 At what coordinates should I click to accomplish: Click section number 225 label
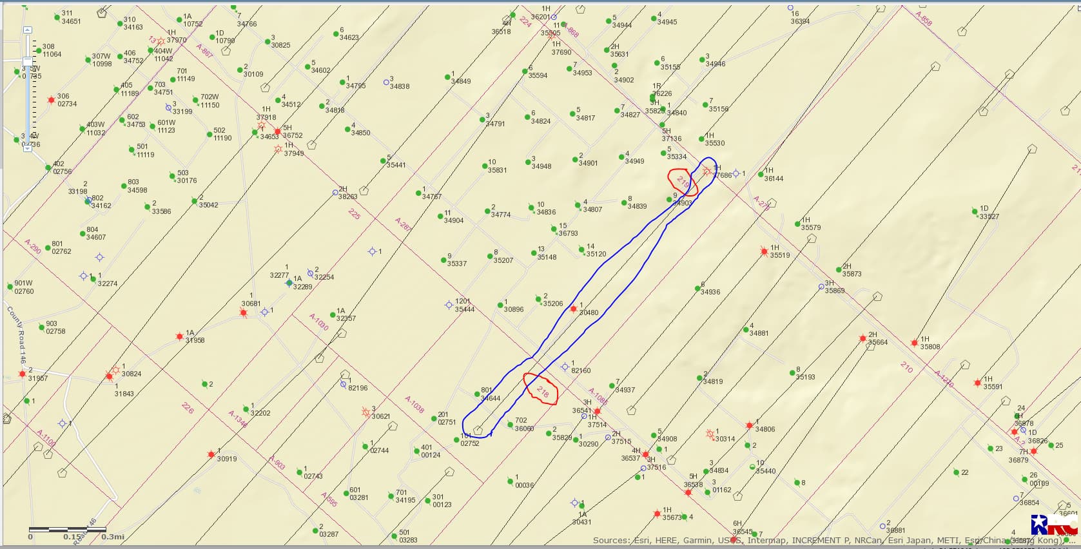click(x=354, y=213)
